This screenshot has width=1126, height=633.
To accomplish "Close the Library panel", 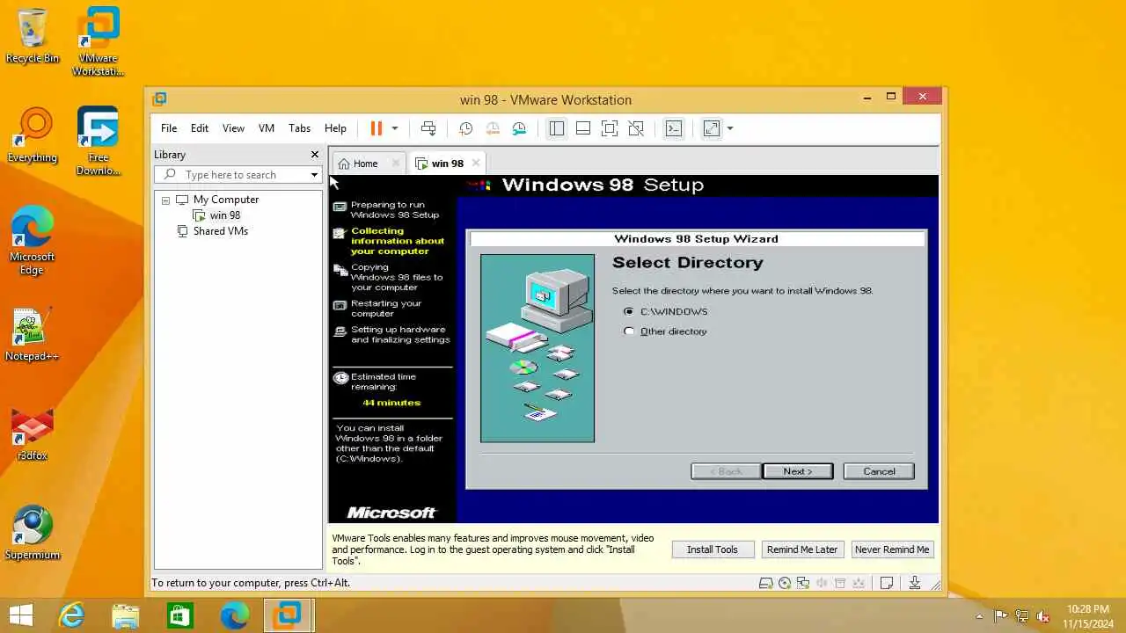I will [315, 155].
